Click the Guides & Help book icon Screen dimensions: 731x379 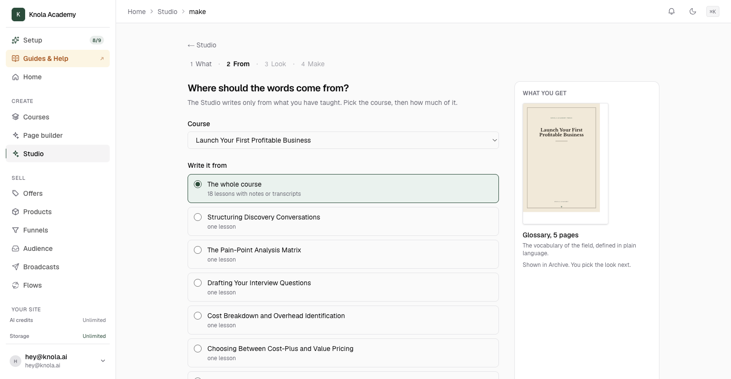click(15, 58)
